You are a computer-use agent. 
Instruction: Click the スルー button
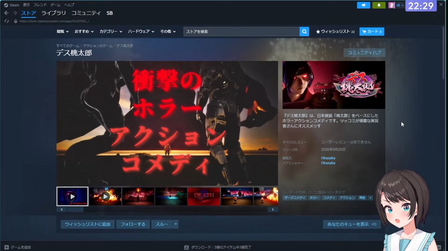pos(162,224)
